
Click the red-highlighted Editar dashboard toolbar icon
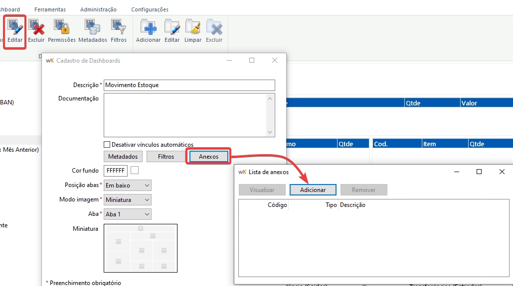15,31
